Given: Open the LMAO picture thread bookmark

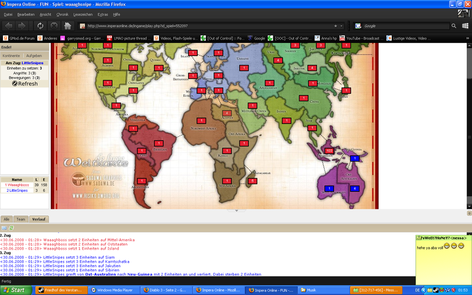Looking at the screenshot, I should click(129, 38).
